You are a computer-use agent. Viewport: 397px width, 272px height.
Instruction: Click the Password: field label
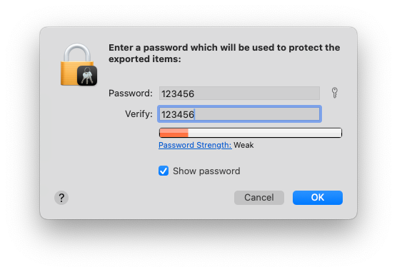tap(131, 94)
